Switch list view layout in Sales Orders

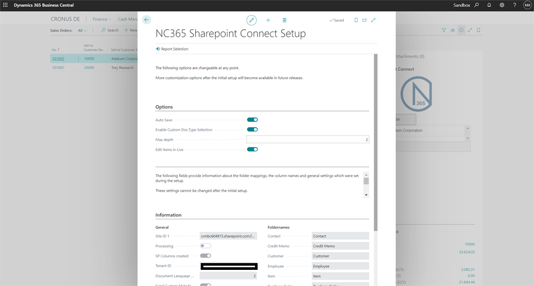pyautogui.click(x=453, y=30)
